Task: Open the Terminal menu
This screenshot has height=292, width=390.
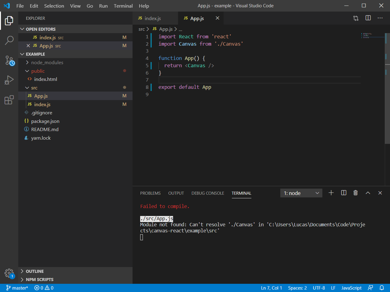Action: 123,6
